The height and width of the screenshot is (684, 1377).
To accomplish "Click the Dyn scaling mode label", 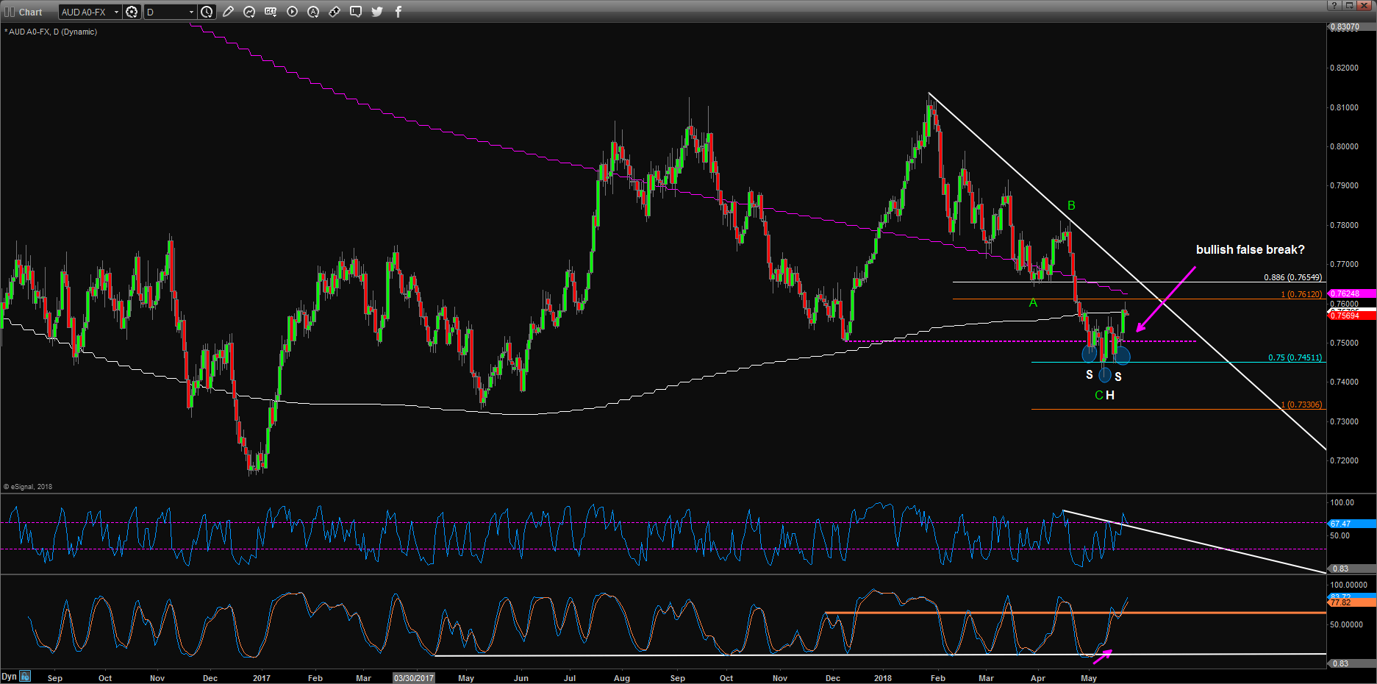I will click(x=9, y=676).
